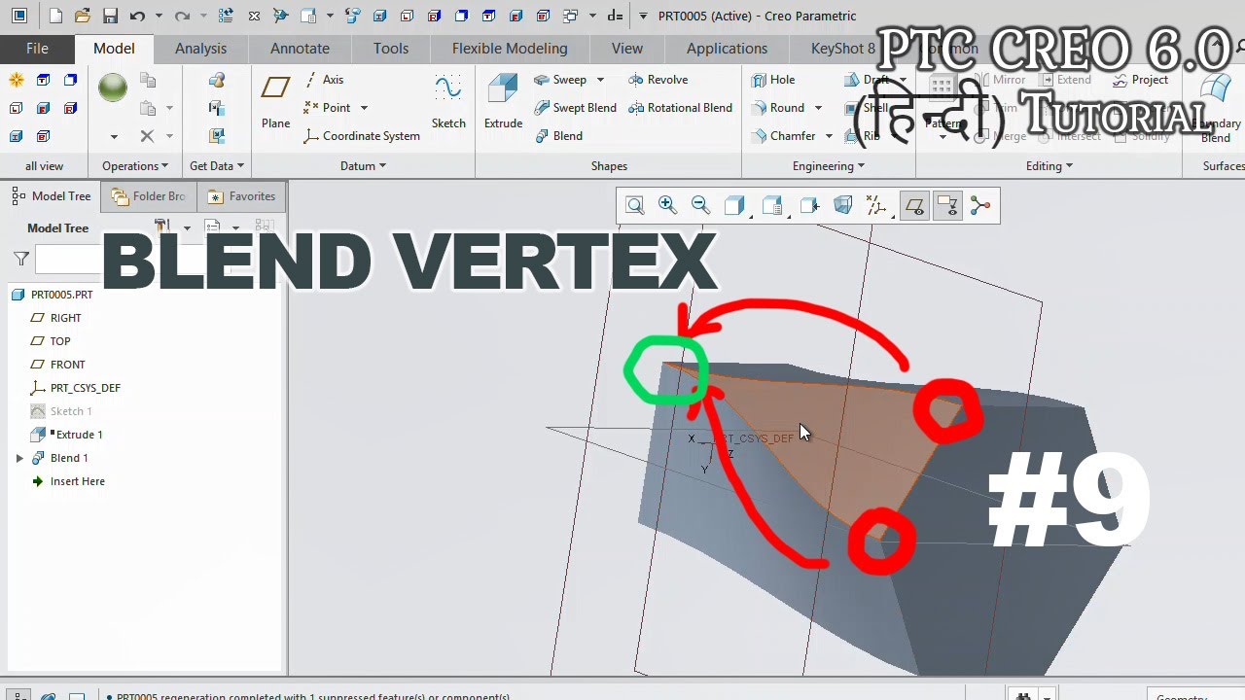1245x700 pixels.
Task: Open the Boundary Blend tool
Action: click(x=1215, y=107)
